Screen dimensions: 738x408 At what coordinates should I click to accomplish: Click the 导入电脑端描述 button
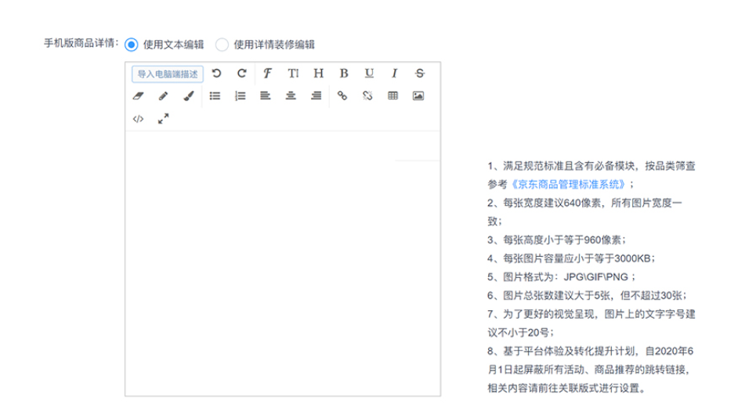(168, 74)
